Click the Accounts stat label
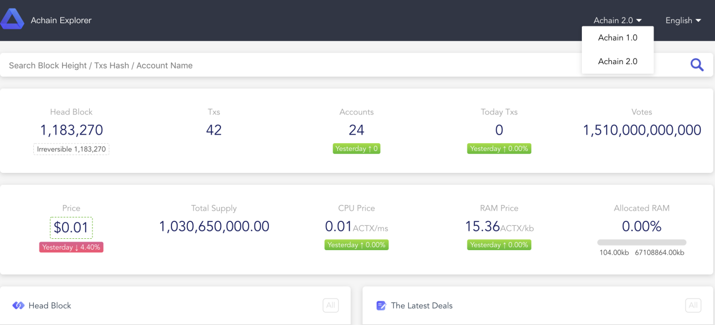The height and width of the screenshot is (325, 715). tap(356, 112)
